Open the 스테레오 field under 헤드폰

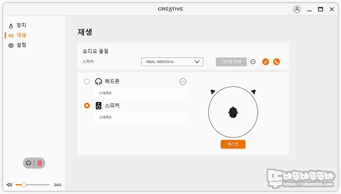click(x=141, y=93)
